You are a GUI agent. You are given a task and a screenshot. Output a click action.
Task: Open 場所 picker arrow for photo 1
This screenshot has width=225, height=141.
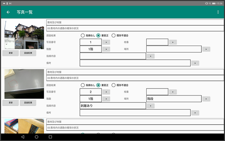[206, 49]
